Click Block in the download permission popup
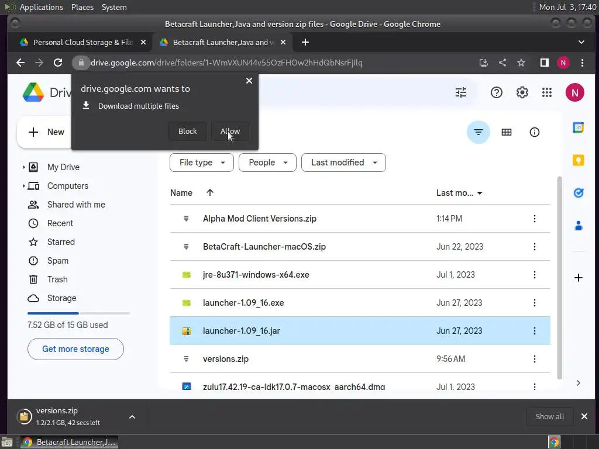The image size is (599, 449). tap(188, 132)
